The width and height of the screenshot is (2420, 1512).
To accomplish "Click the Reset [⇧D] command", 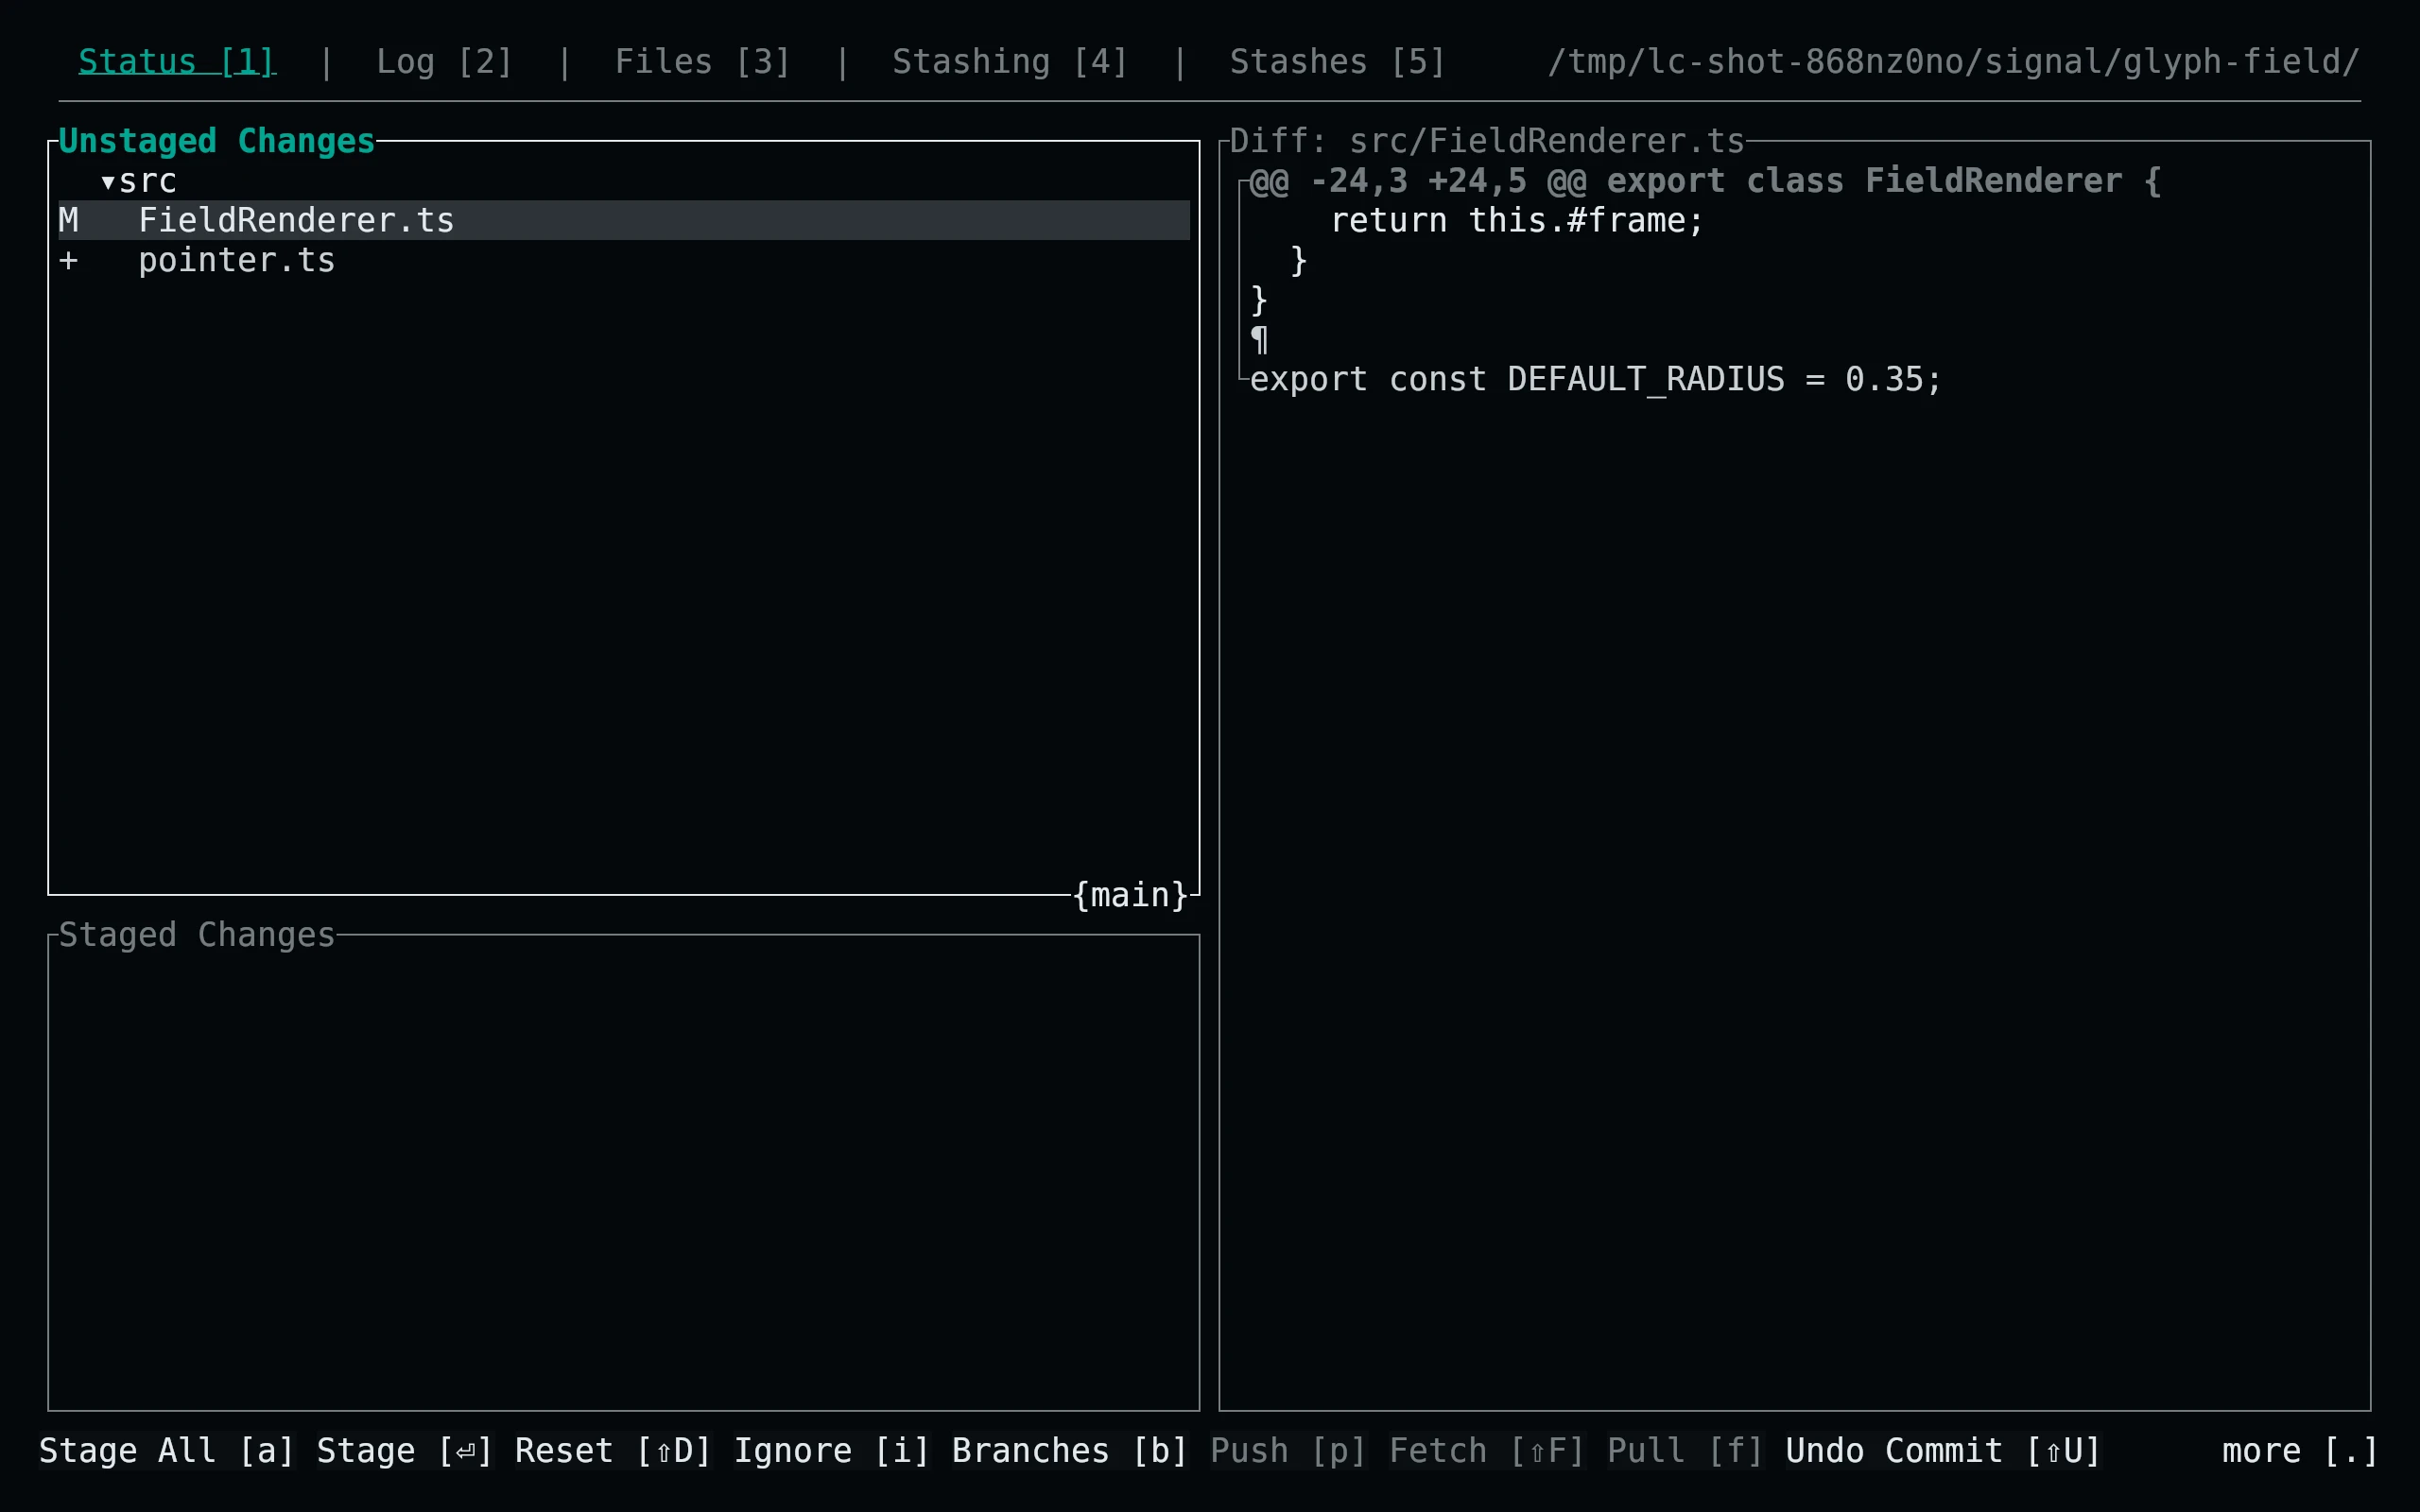I will (x=613, y=1450).
